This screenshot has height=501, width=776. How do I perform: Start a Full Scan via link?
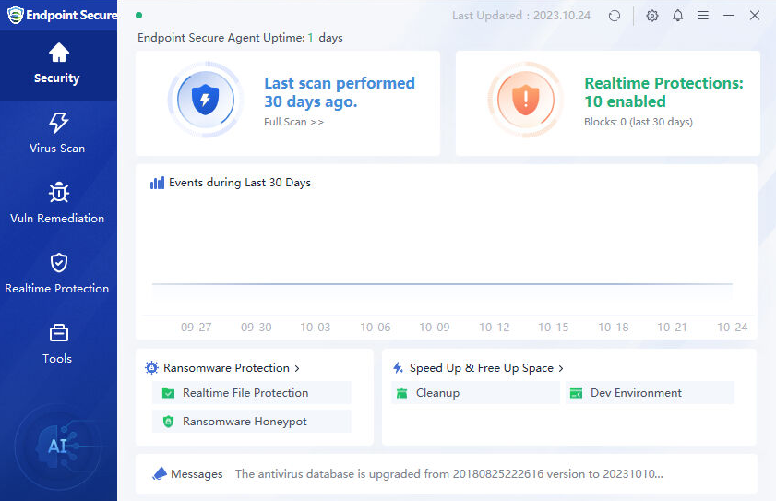[293, 122]
